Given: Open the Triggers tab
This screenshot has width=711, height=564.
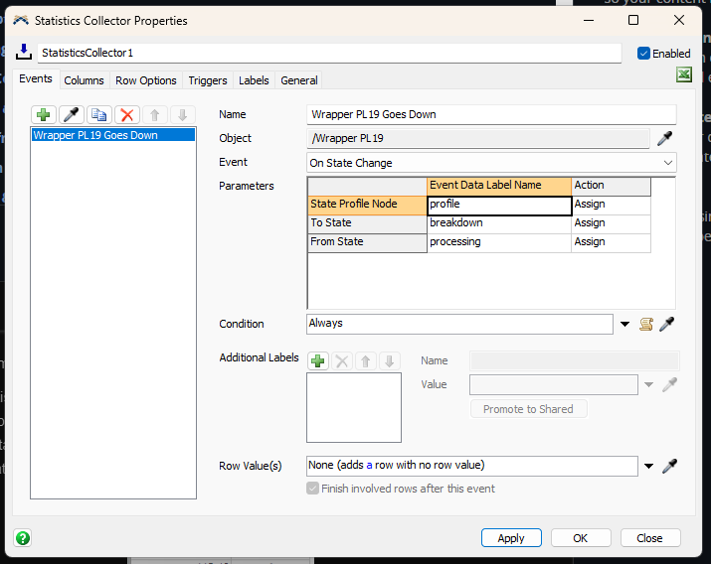Looking at the screenshot, I should coord(207,80).
